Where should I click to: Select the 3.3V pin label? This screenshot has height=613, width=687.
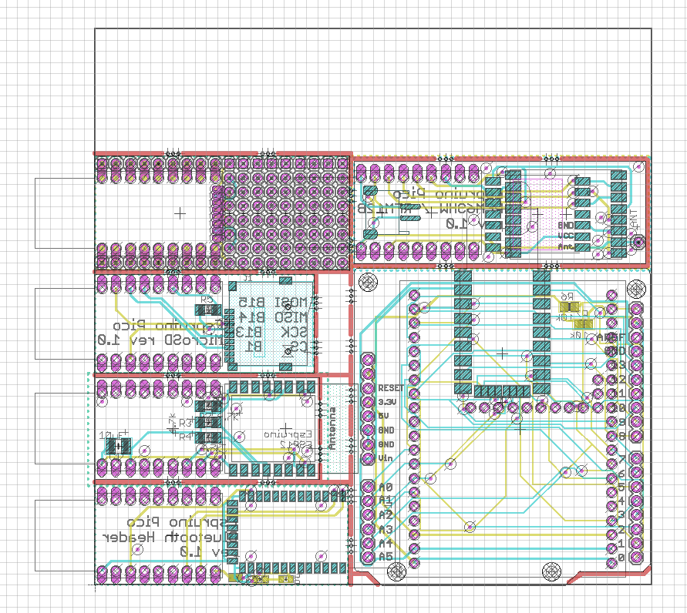click(387, 402)
